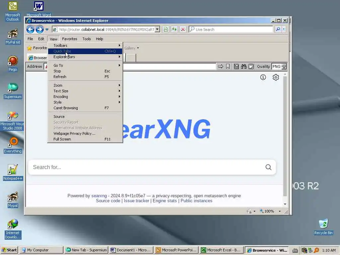Open the Favorites menu in the menu bar
Image resolution: width=340 pixels, height=255 pixels.
click(x=70, y=39)
